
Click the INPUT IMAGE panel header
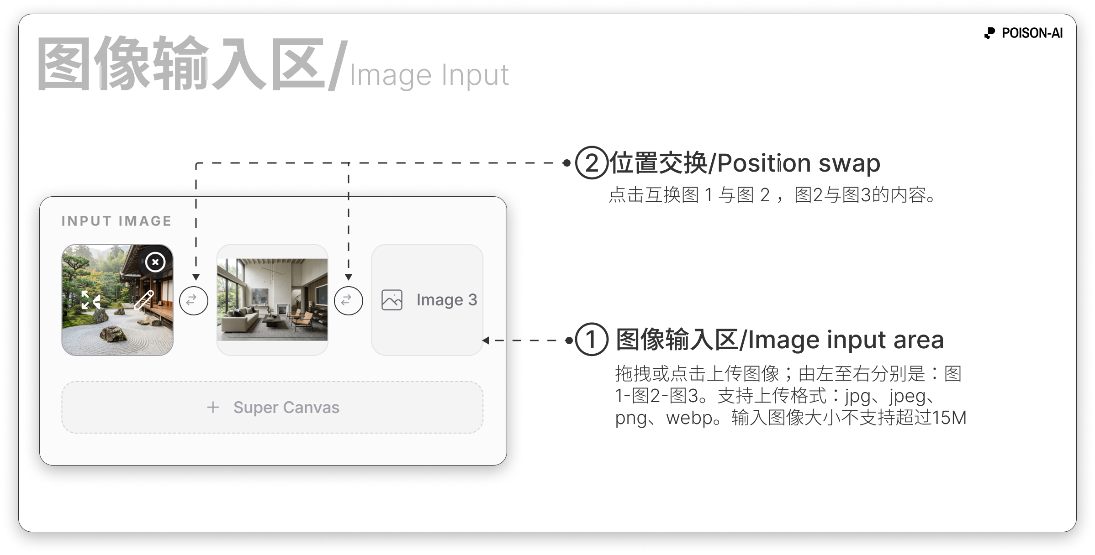[116, 221]
